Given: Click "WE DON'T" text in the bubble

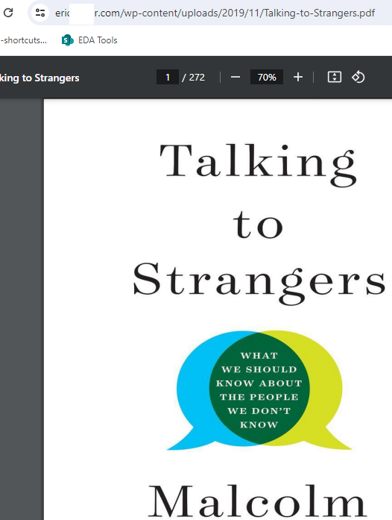Looking at the screenshot, I should (x=259, y=411).
